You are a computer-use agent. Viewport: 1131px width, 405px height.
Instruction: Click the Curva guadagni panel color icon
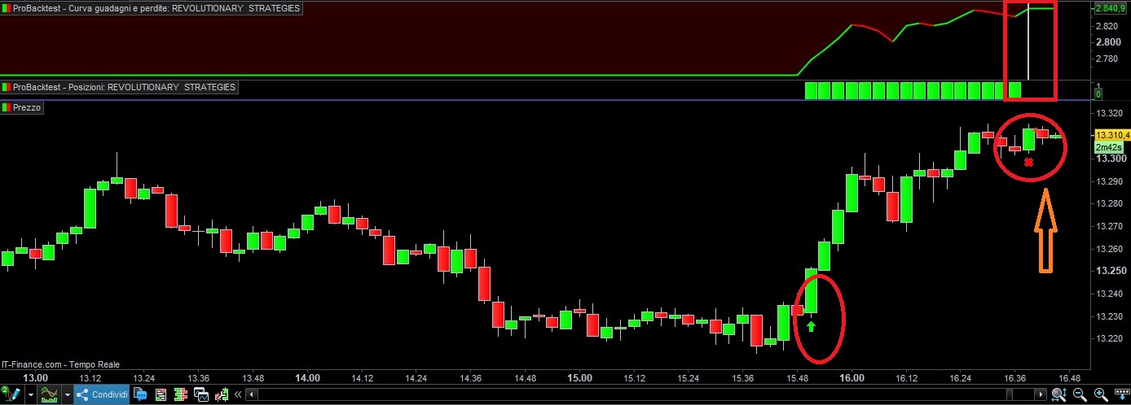pyautogui.click(x=7, y=8)
